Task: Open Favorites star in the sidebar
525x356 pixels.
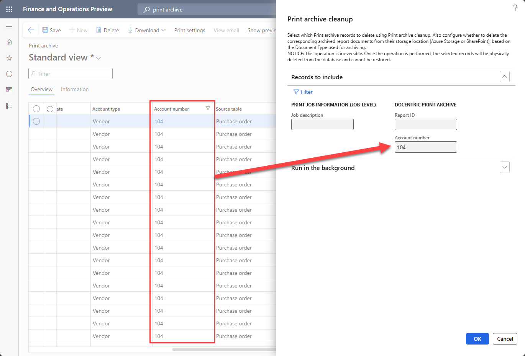Action: [x=9, y=58]
